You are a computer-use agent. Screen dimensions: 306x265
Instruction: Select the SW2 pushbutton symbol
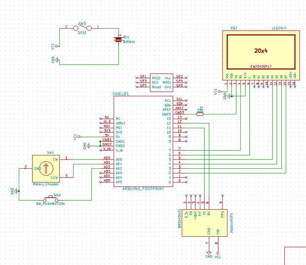tap(50, 199)
